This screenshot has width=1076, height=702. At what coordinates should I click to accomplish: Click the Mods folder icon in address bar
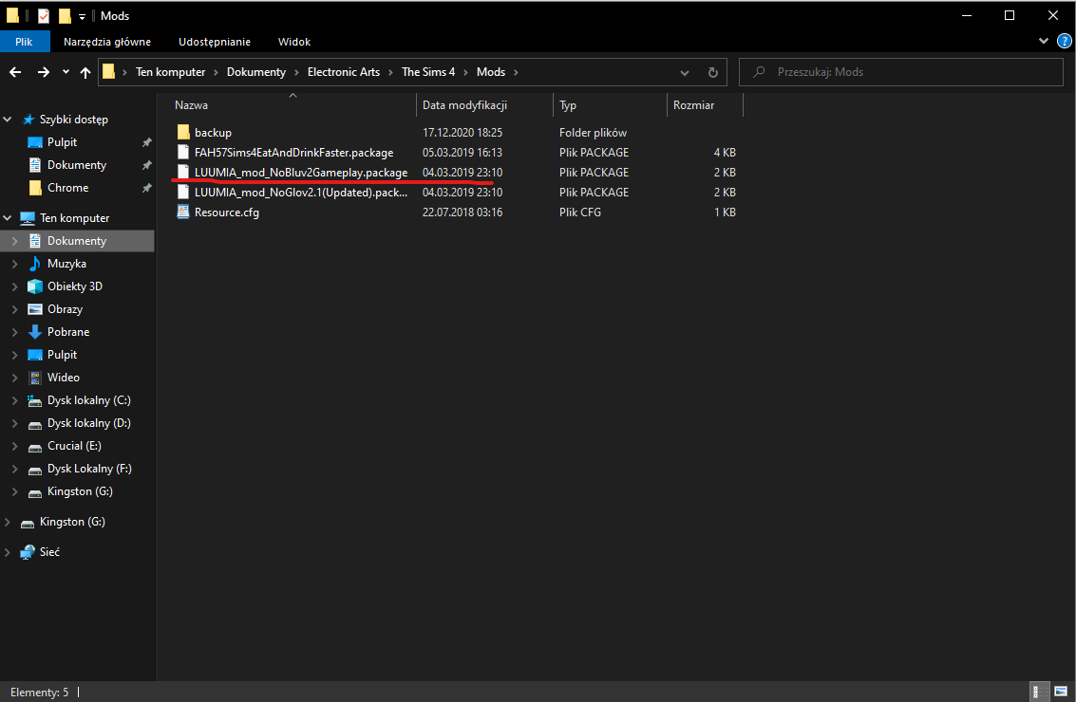[108, 71]
